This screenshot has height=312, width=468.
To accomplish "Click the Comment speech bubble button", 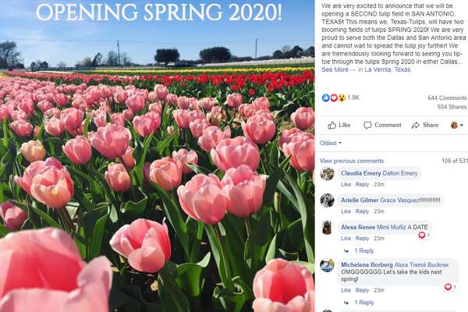I will pos(382,125).
